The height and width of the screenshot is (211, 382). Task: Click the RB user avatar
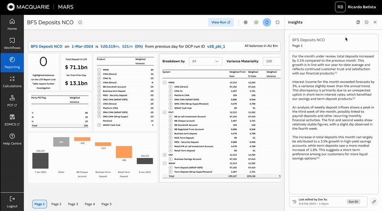click(x=340, y=7)
